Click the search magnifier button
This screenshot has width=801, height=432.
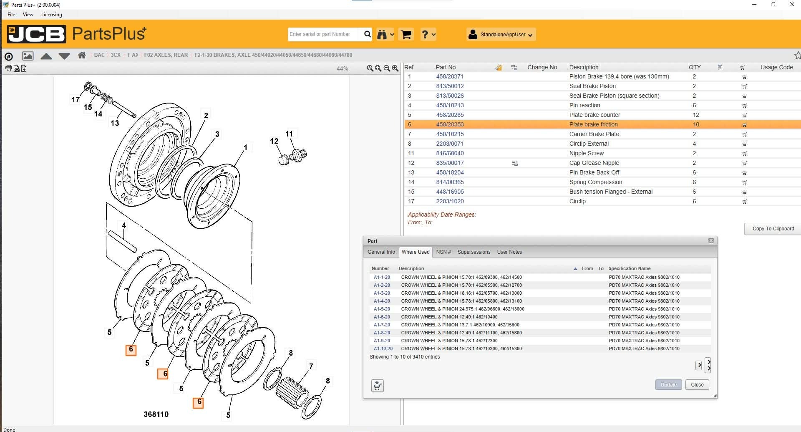click(367, 34)
